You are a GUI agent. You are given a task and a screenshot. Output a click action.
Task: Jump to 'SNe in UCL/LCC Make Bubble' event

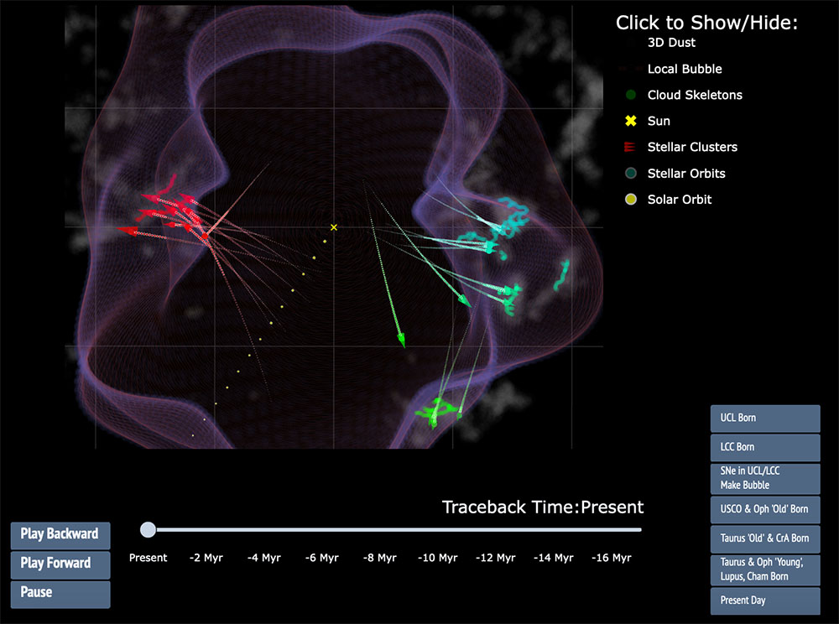pyautogui.click(x=764, y=478)
